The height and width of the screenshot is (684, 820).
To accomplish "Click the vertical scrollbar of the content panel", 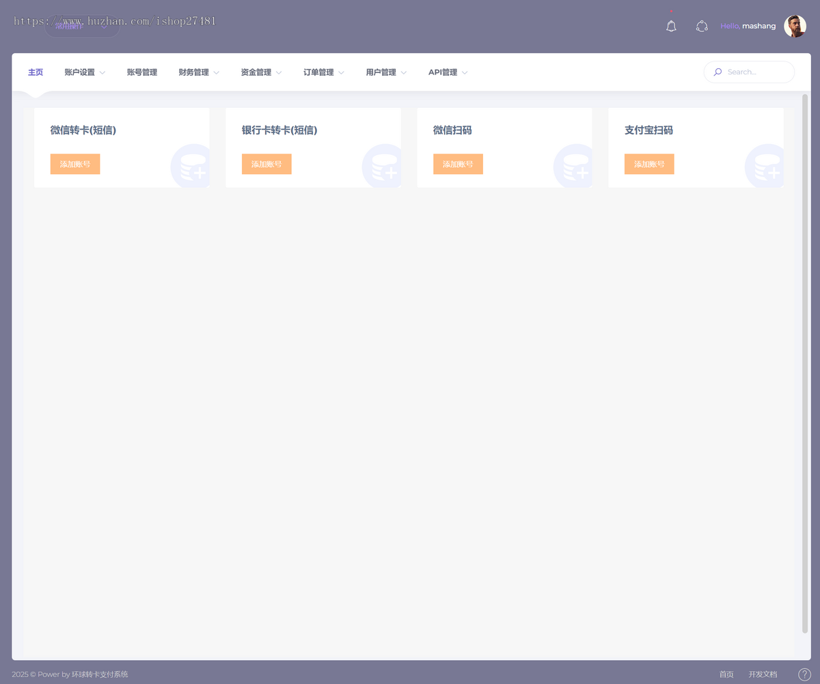I will tap(805, 363).
